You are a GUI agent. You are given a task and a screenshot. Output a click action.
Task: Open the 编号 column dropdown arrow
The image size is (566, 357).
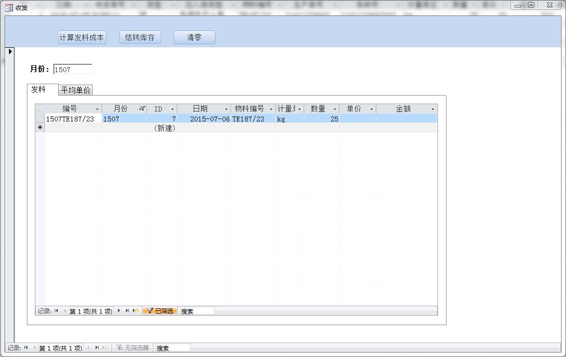tap(97, 109)
